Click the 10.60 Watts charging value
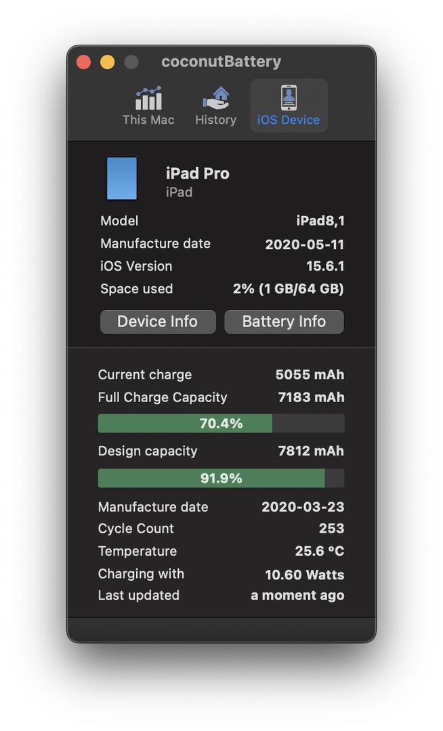 [305, 575]
